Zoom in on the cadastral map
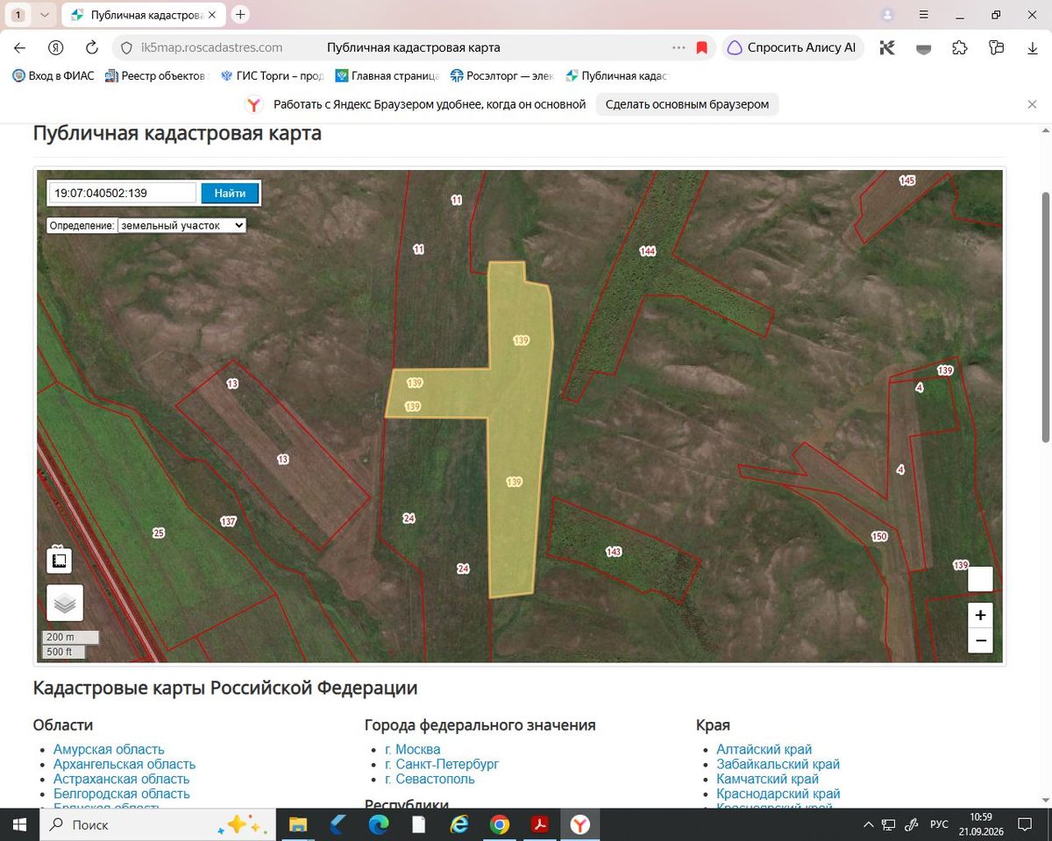Image resolution: width=1052 pixels, height=841 pixels. (980, 615)
